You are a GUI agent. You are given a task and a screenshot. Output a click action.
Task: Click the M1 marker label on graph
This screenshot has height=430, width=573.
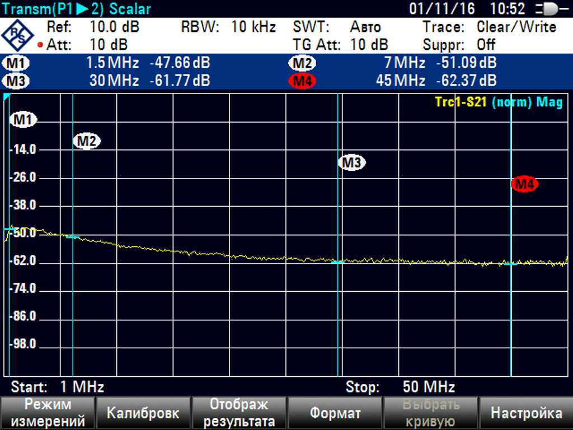point(23,119)
